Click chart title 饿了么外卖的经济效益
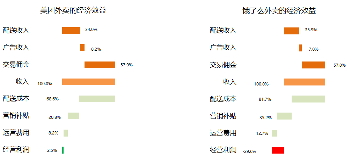 [x=279, y=11]
